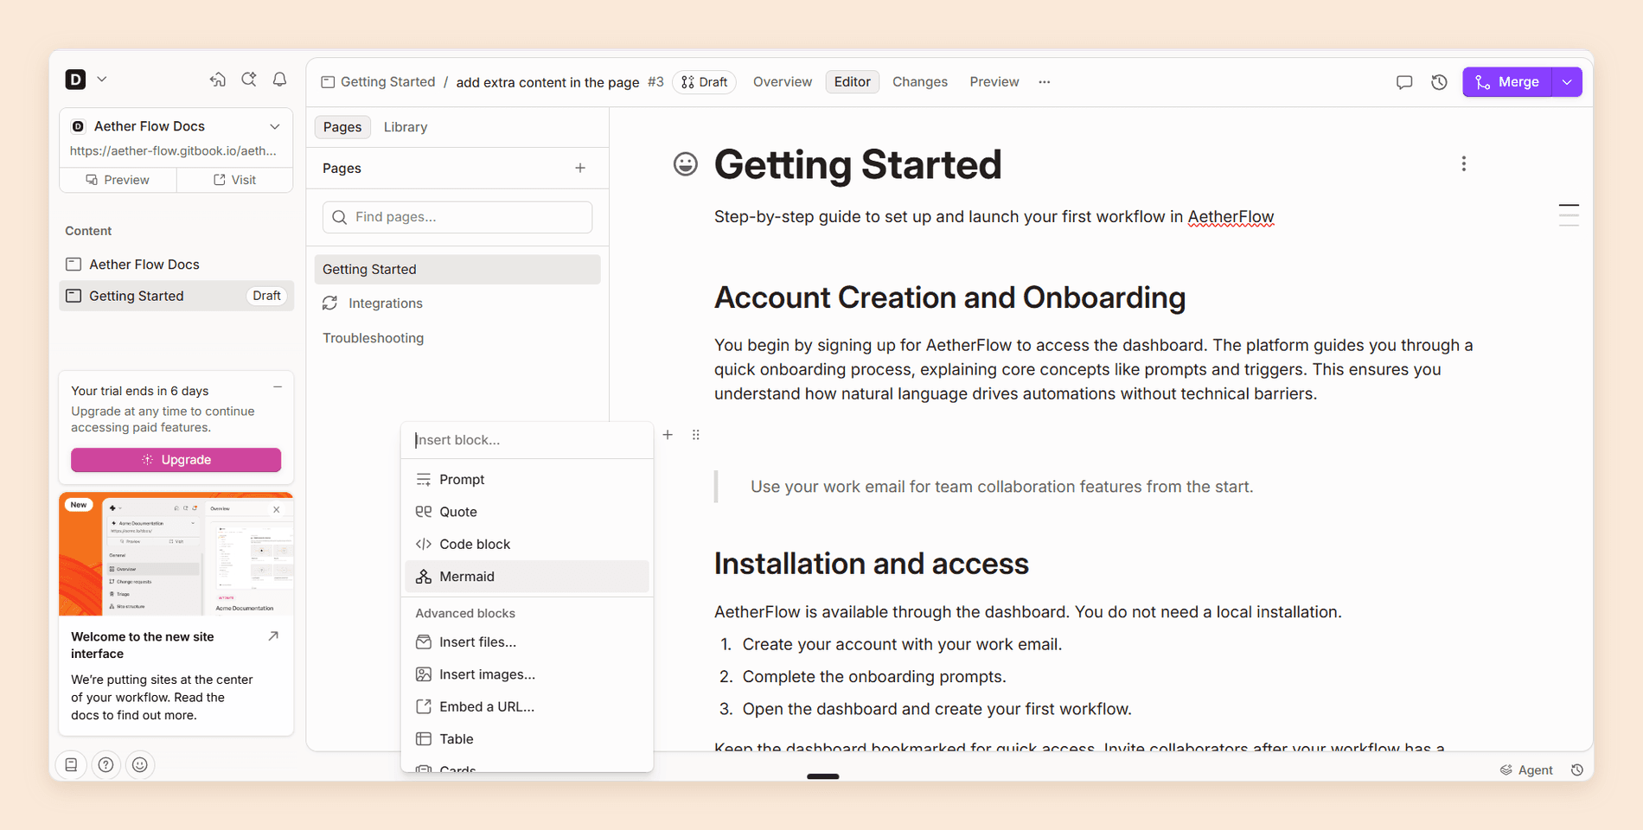The width and height of the screenshot is (1643, 830).
Task: Open Aether Flow Docs content item
Action: 176,265
